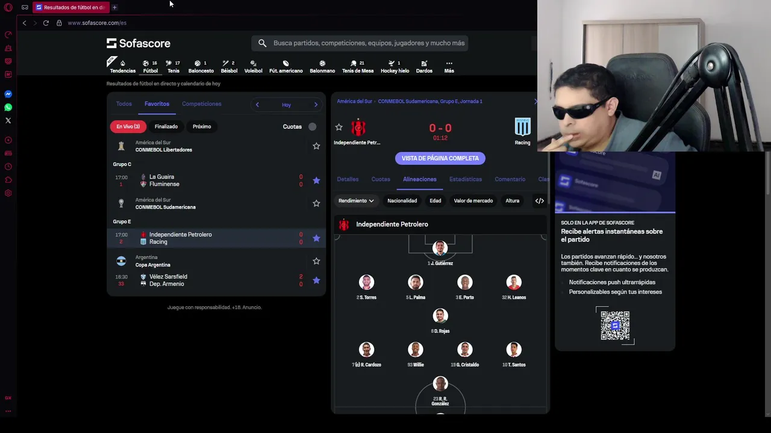Screen dimensions: 771x433
Task: Filter by Finalizado matches
Action: 166,127
